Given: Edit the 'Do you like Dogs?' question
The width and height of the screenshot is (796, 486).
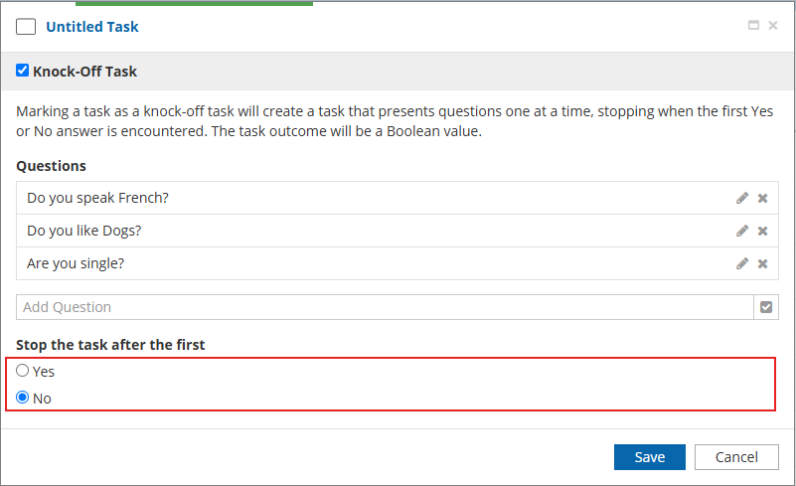Looking at the screenshot, I should click(742, 231).
